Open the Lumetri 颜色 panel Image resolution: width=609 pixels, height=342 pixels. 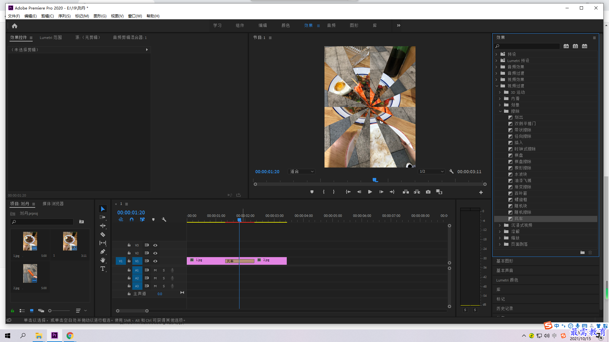507,280
